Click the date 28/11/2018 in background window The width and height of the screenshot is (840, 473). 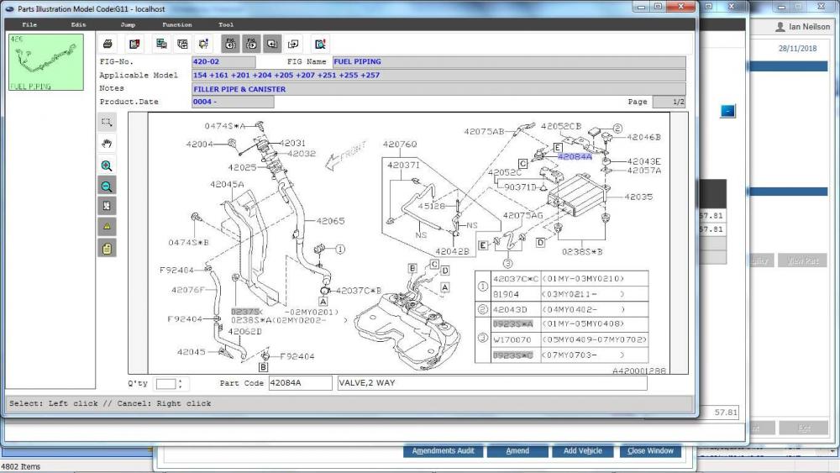pyautogui.click(x=797, y=48)
